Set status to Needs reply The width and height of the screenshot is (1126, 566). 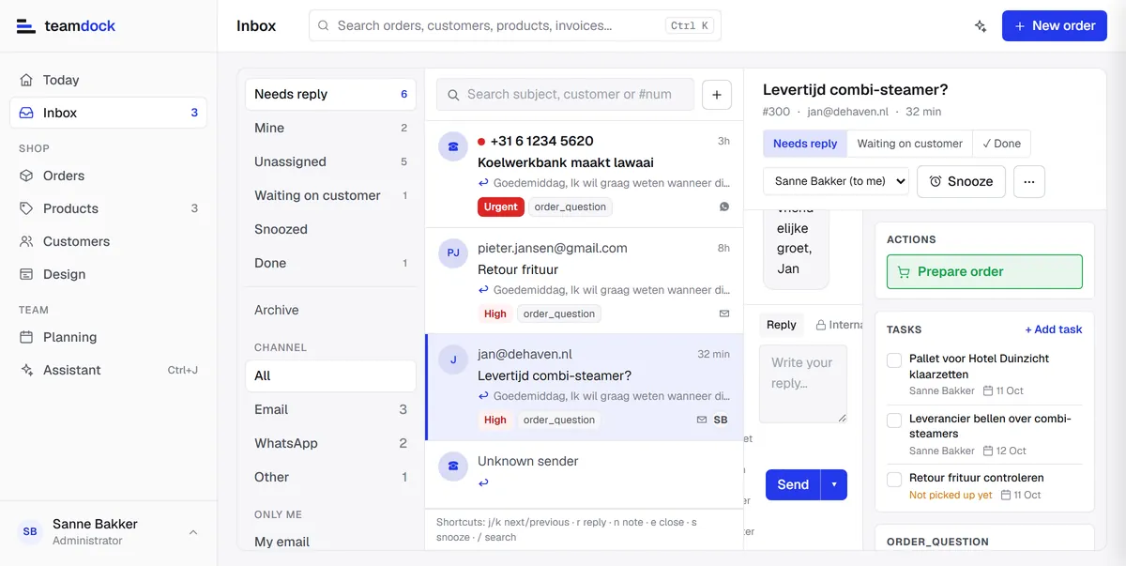coord(805,144)
